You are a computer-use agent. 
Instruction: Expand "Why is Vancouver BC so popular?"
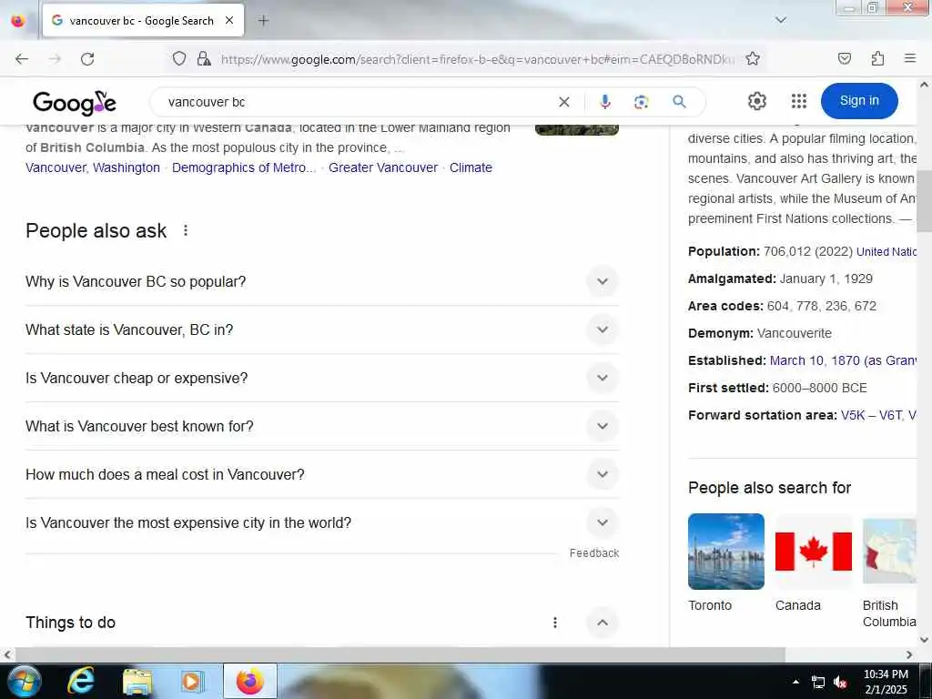(x=322, y=282)
